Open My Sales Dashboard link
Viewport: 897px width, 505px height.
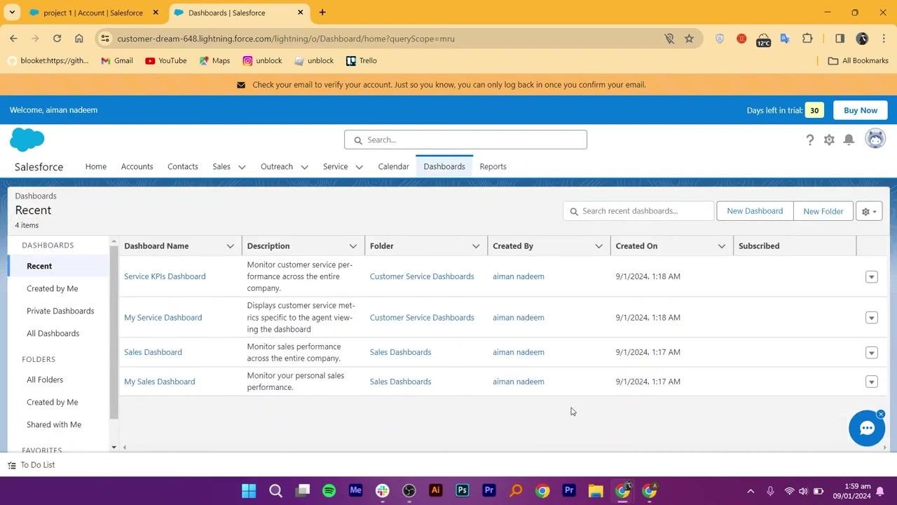pos(160,382)
